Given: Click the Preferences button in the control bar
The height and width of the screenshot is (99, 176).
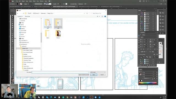Looking at the screenshot, I should pos(81,4).
